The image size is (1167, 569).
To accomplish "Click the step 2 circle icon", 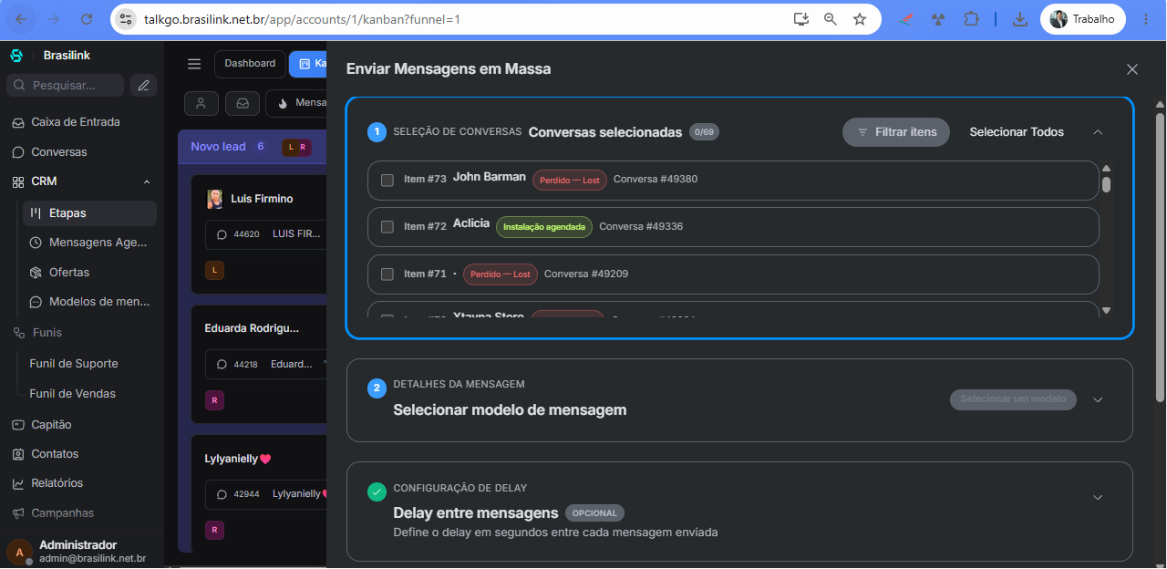I will click(x=377, y=388).
